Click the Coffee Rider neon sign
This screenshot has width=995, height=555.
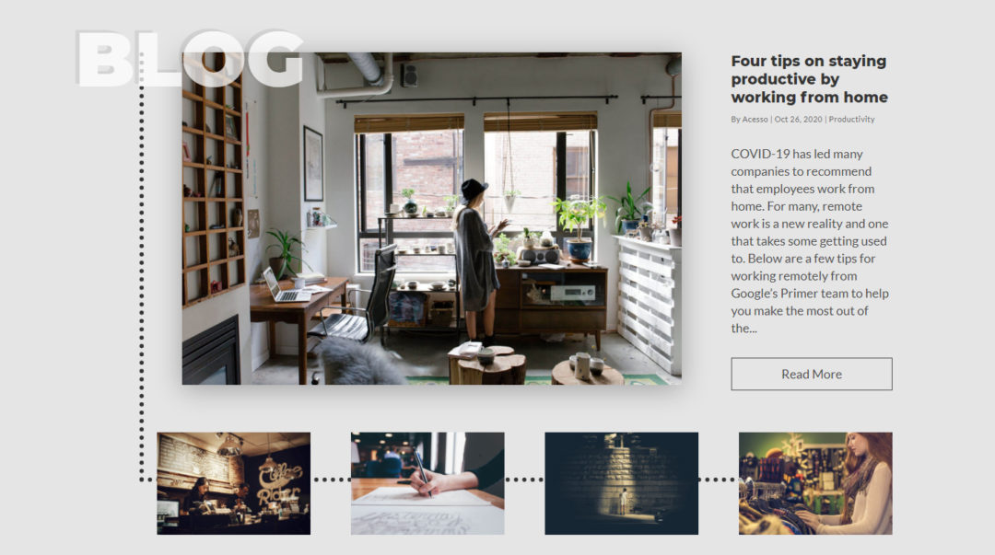coord(278,483)
